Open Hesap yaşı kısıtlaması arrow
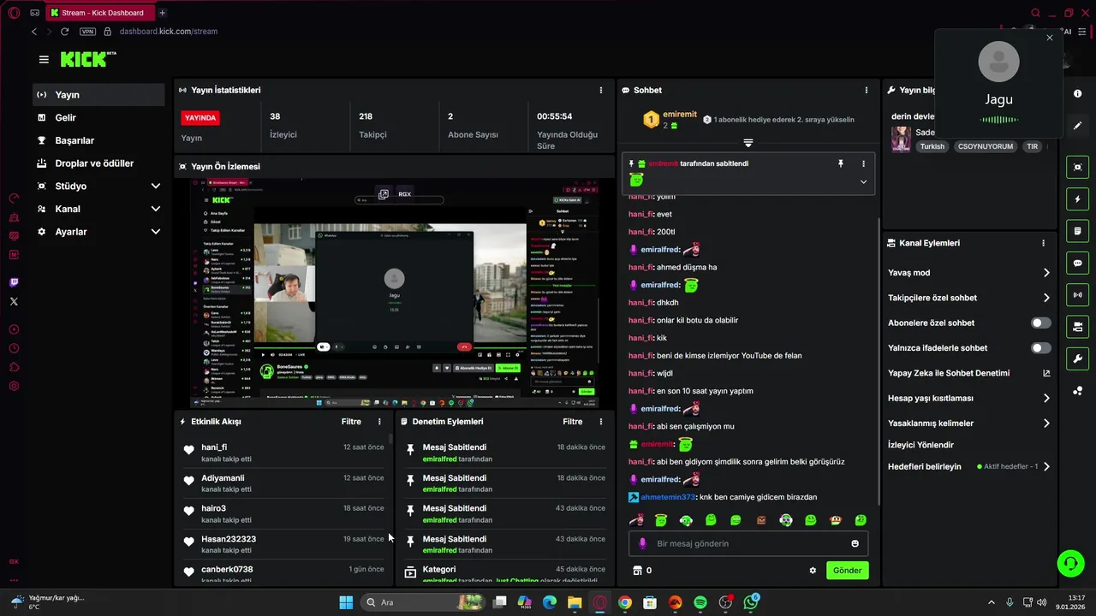Image resolution: width=1096 pixels, height=616 pixels. pyautogui.click(x=1046, y=398)
